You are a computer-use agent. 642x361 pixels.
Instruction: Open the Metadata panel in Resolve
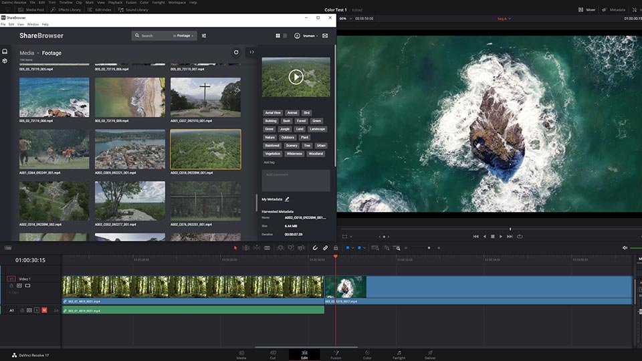click(x=613, y=9)
